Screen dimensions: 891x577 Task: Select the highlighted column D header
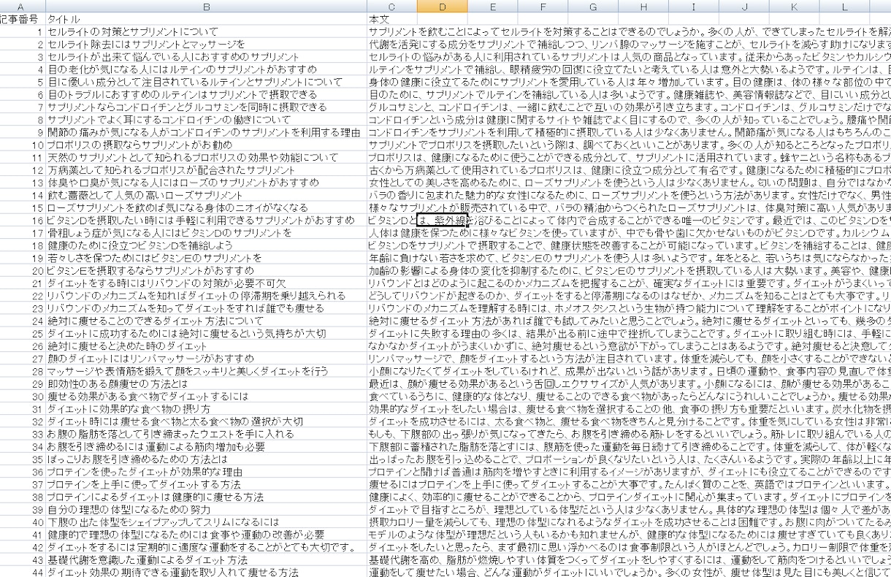(443, 7)
